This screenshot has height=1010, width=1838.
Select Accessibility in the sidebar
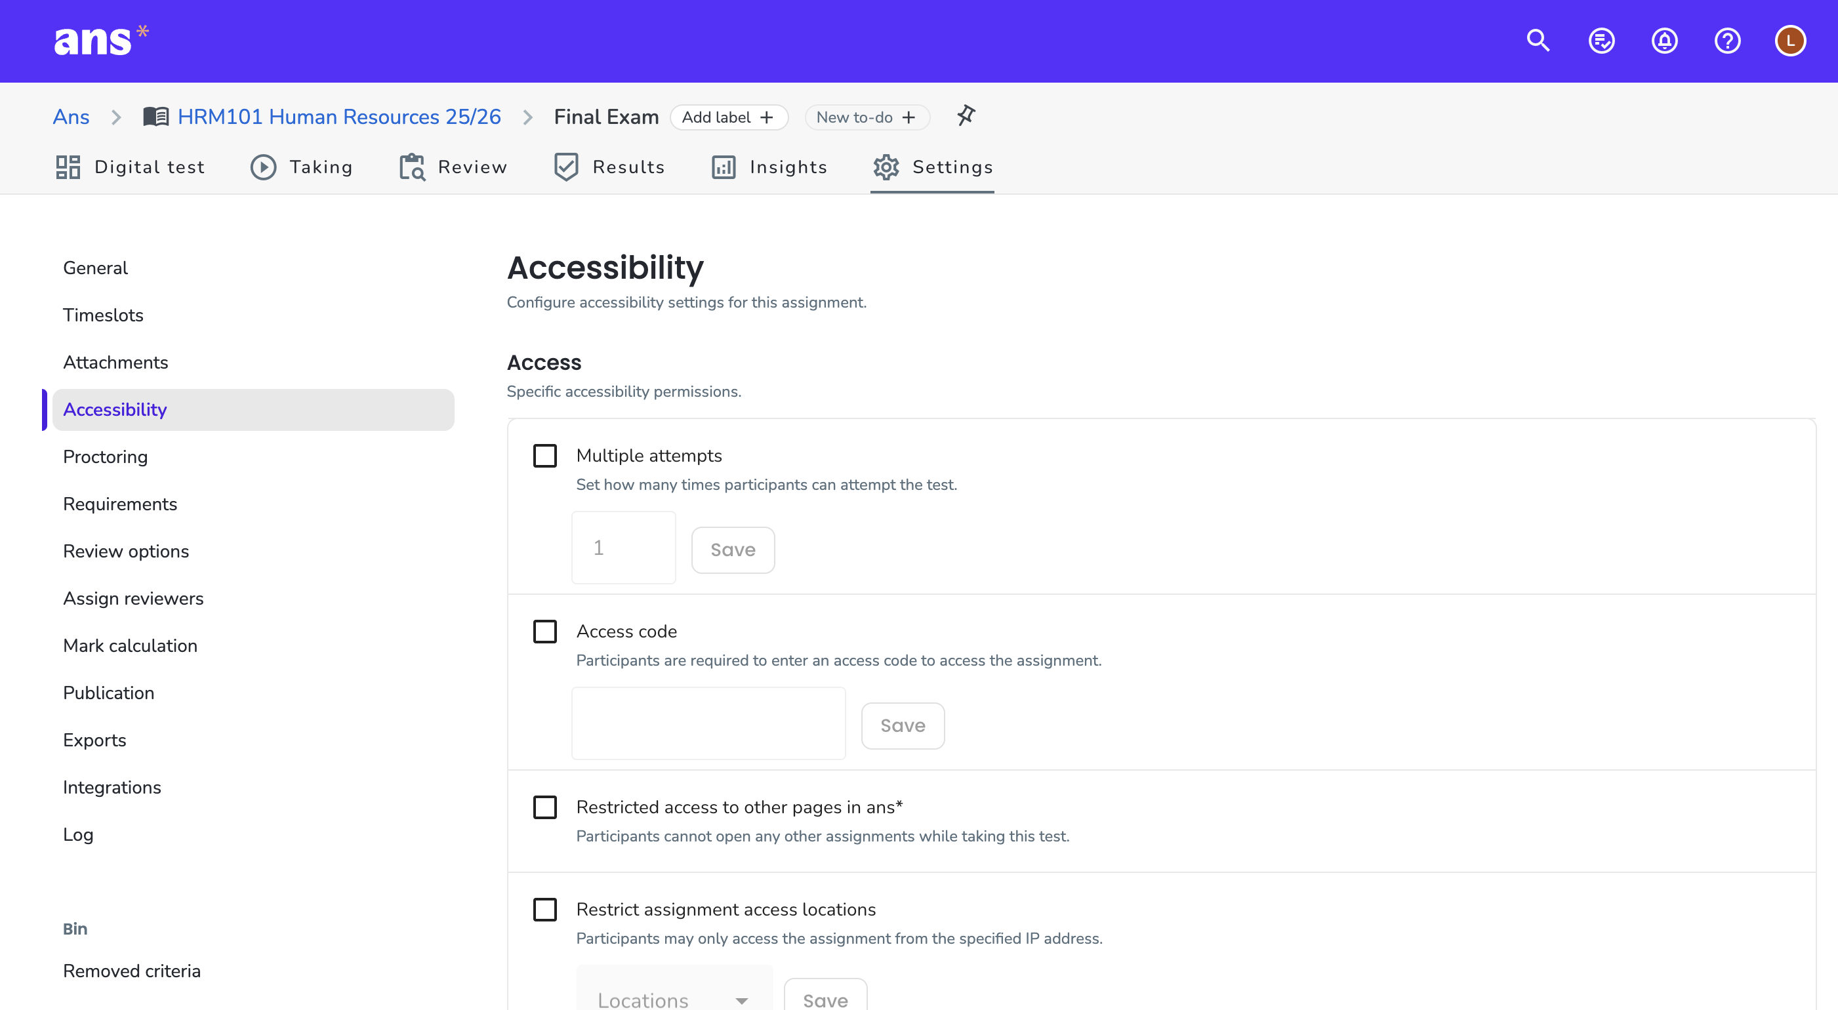[253, 409]
